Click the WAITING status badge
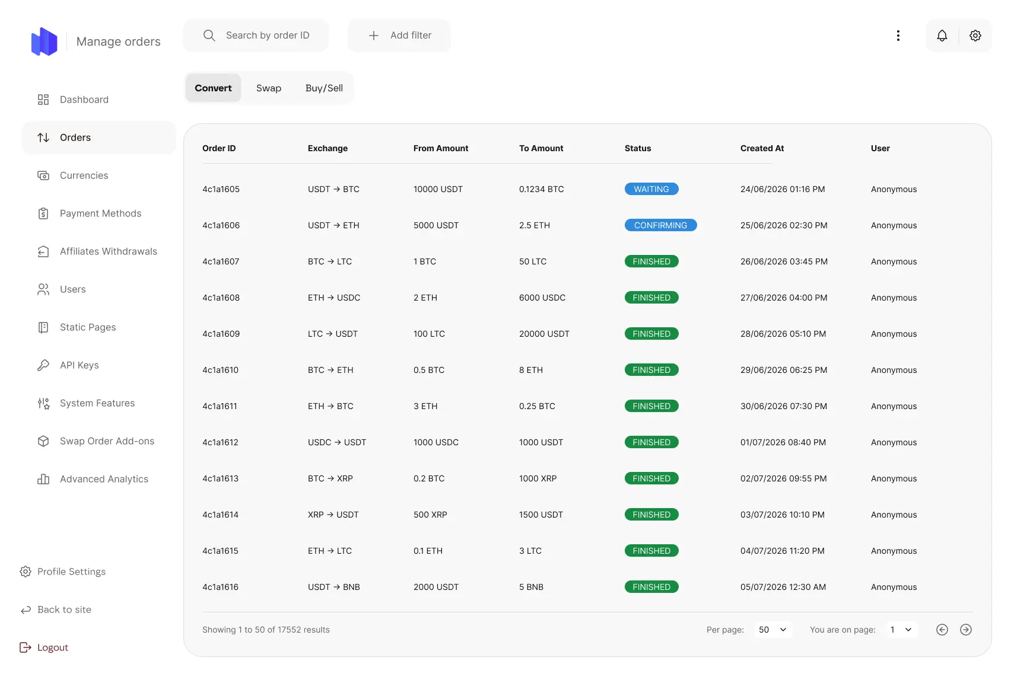 (x=651, y=189)
